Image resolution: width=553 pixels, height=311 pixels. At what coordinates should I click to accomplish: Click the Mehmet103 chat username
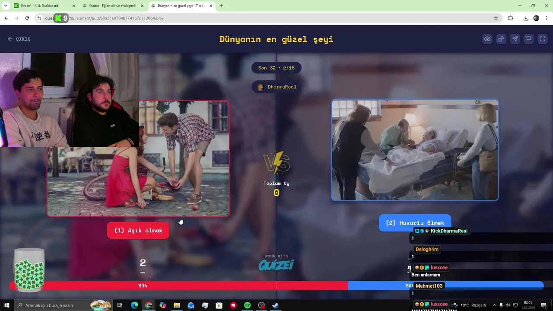429,286
